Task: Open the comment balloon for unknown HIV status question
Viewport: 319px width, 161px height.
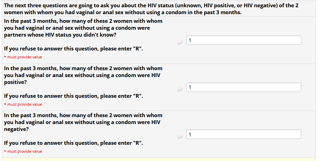Action: click(x=180, y=42)
